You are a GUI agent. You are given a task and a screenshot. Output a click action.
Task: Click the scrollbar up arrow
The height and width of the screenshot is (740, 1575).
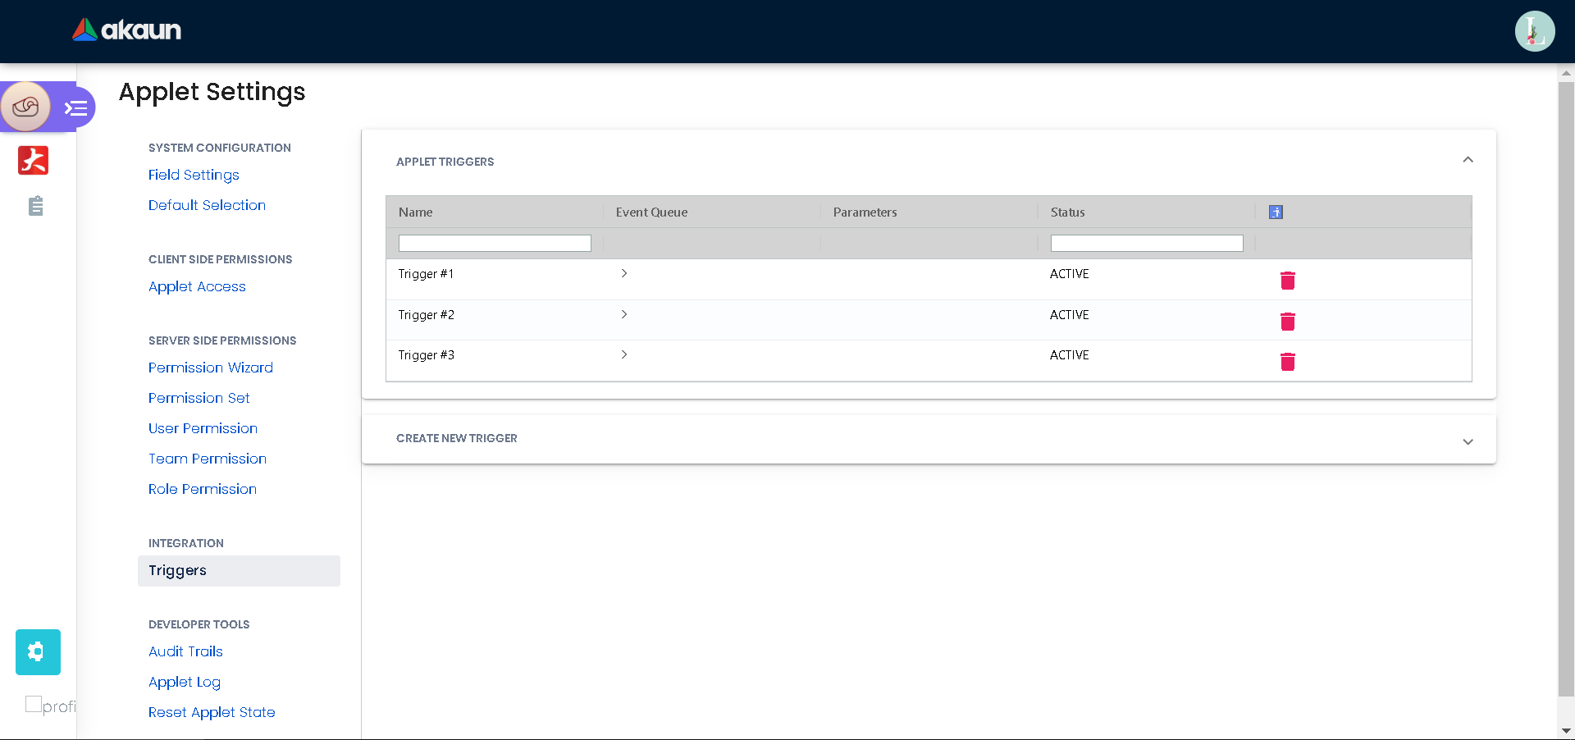click(x=1566, y=73)
